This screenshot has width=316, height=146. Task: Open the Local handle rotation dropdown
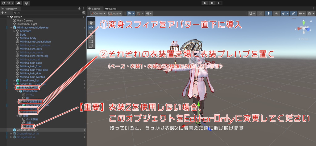pos(115,14)
